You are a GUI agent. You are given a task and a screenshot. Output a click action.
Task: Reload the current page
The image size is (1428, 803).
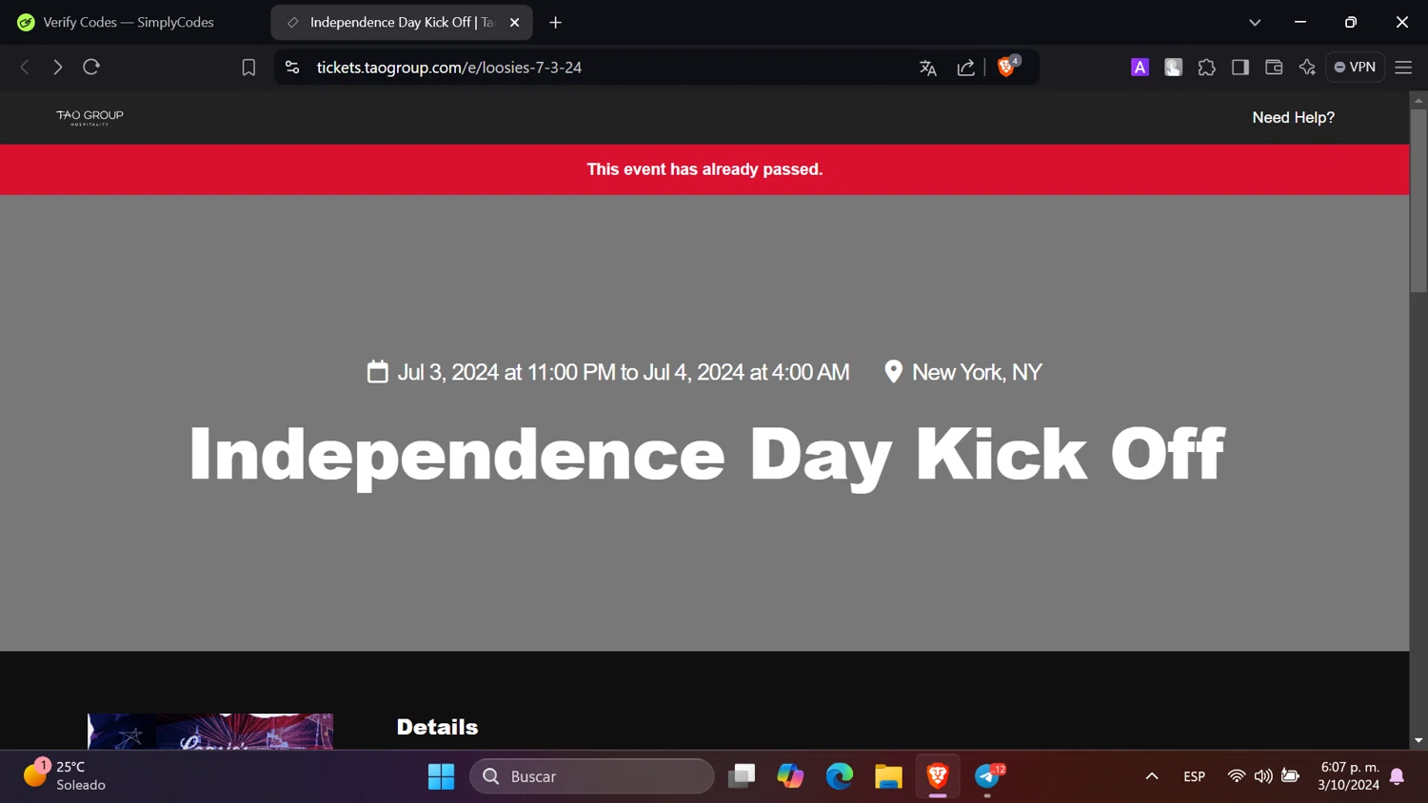pyautogui.click(x=91, y=68)
